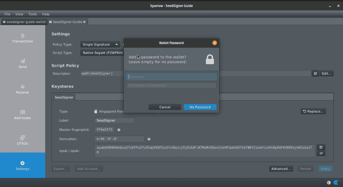This screenshot has height=187, width=343.
Task: Expand the Script Type dropdown
Action: point(102,53)
